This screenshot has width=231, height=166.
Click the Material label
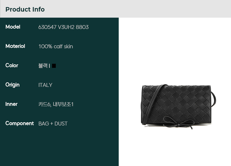15,46
